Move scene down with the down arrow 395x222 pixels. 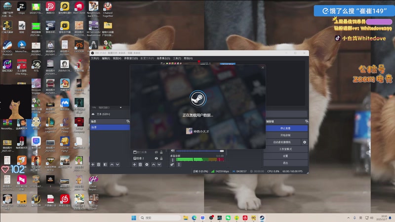(118, 165)
